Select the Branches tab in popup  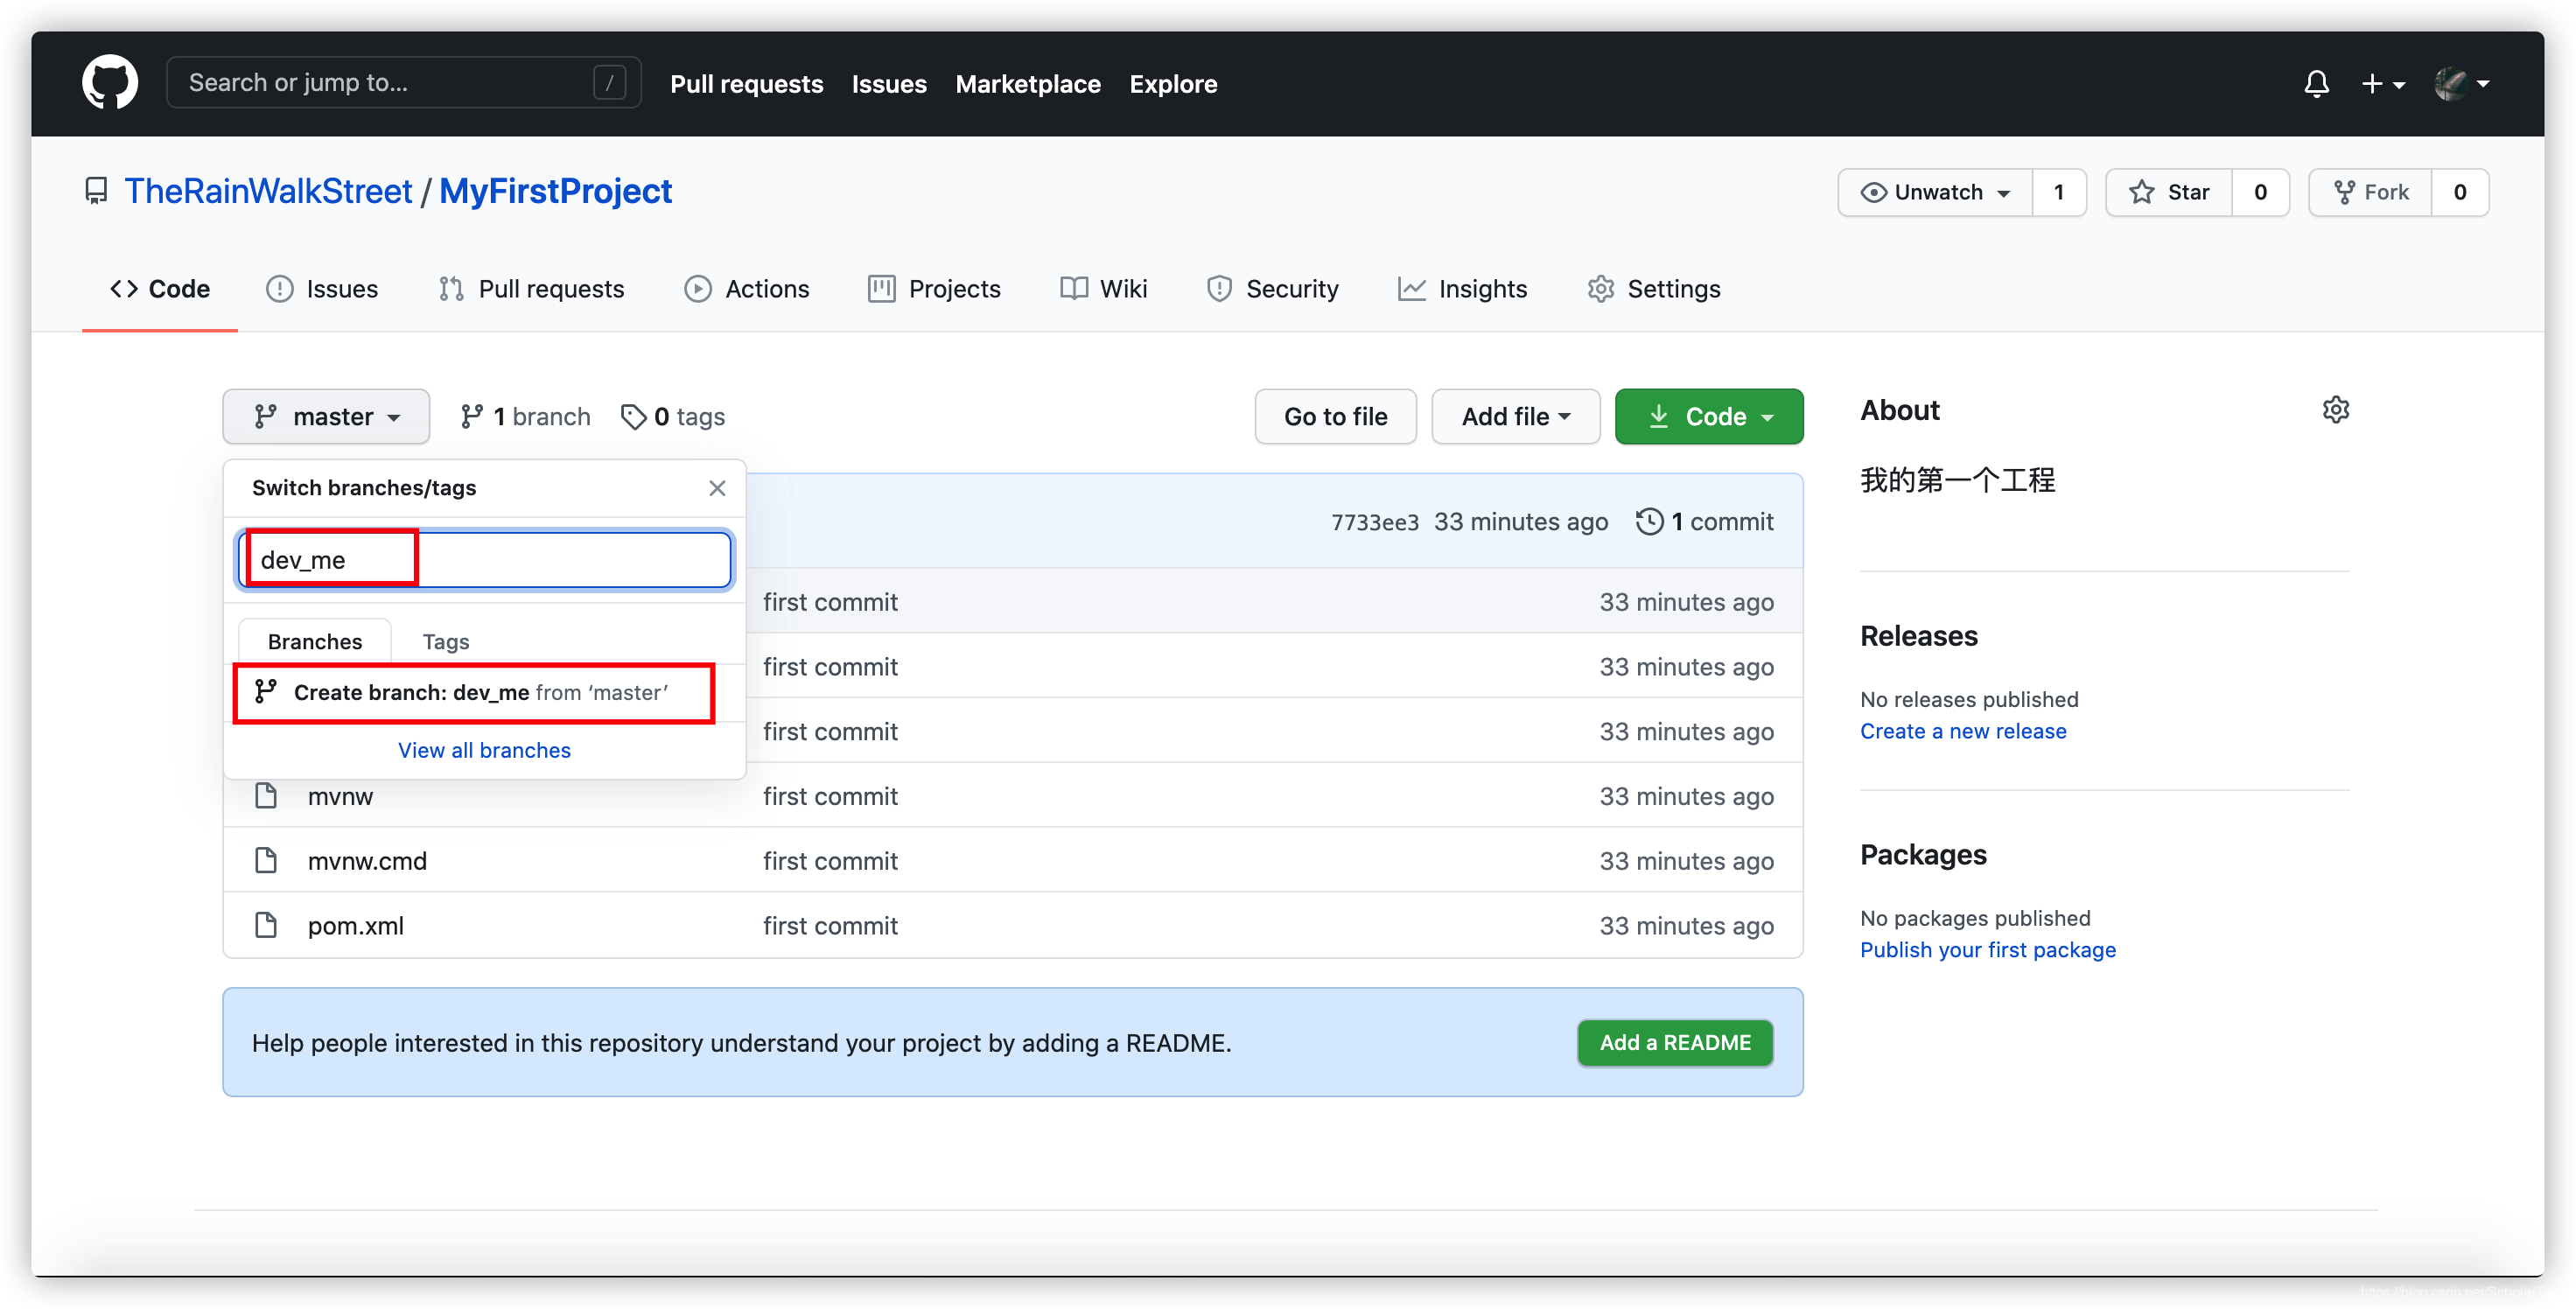click(315, 641)
